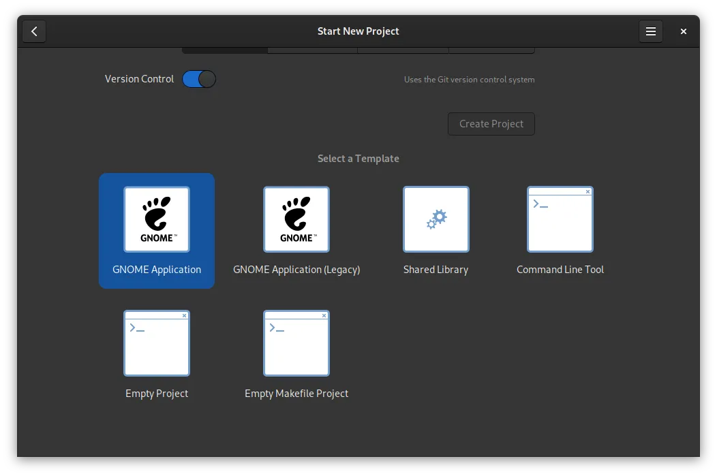
Task: Click the "Version Control" label
Action: [139, 79]
